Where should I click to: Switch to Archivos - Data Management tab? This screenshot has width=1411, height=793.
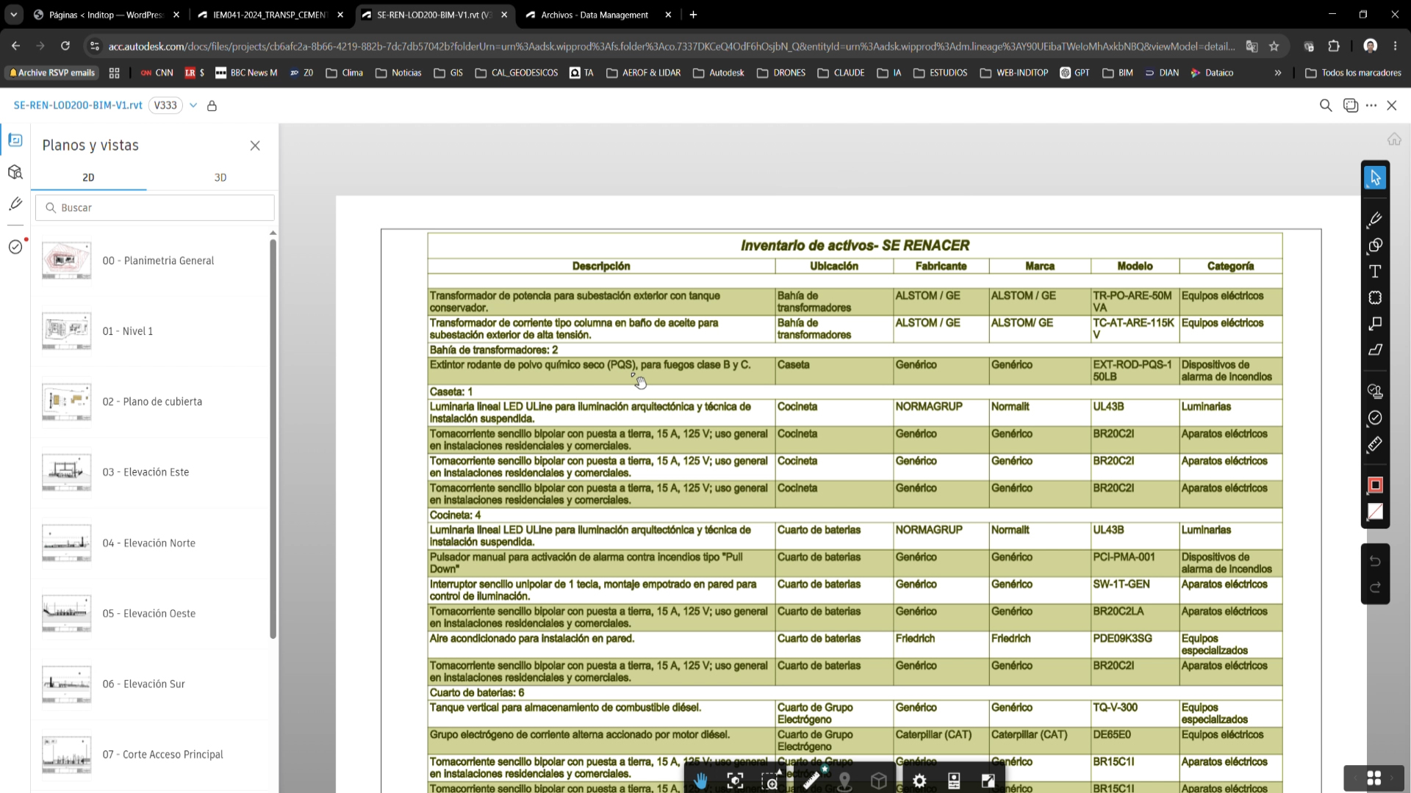597,15
